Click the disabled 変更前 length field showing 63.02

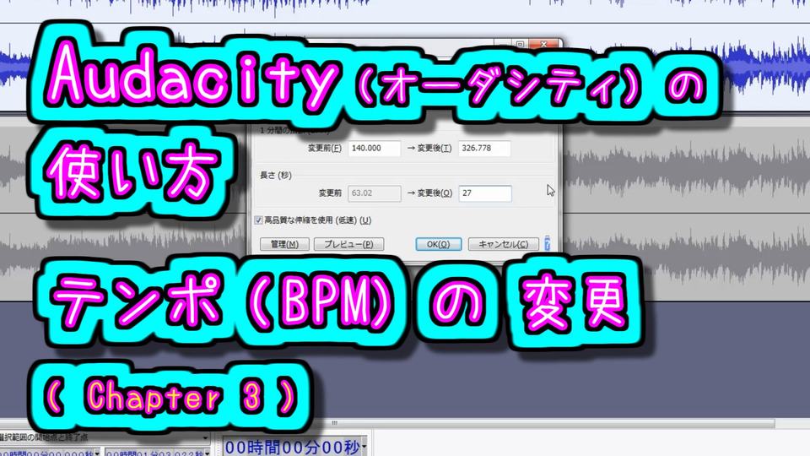374,193
